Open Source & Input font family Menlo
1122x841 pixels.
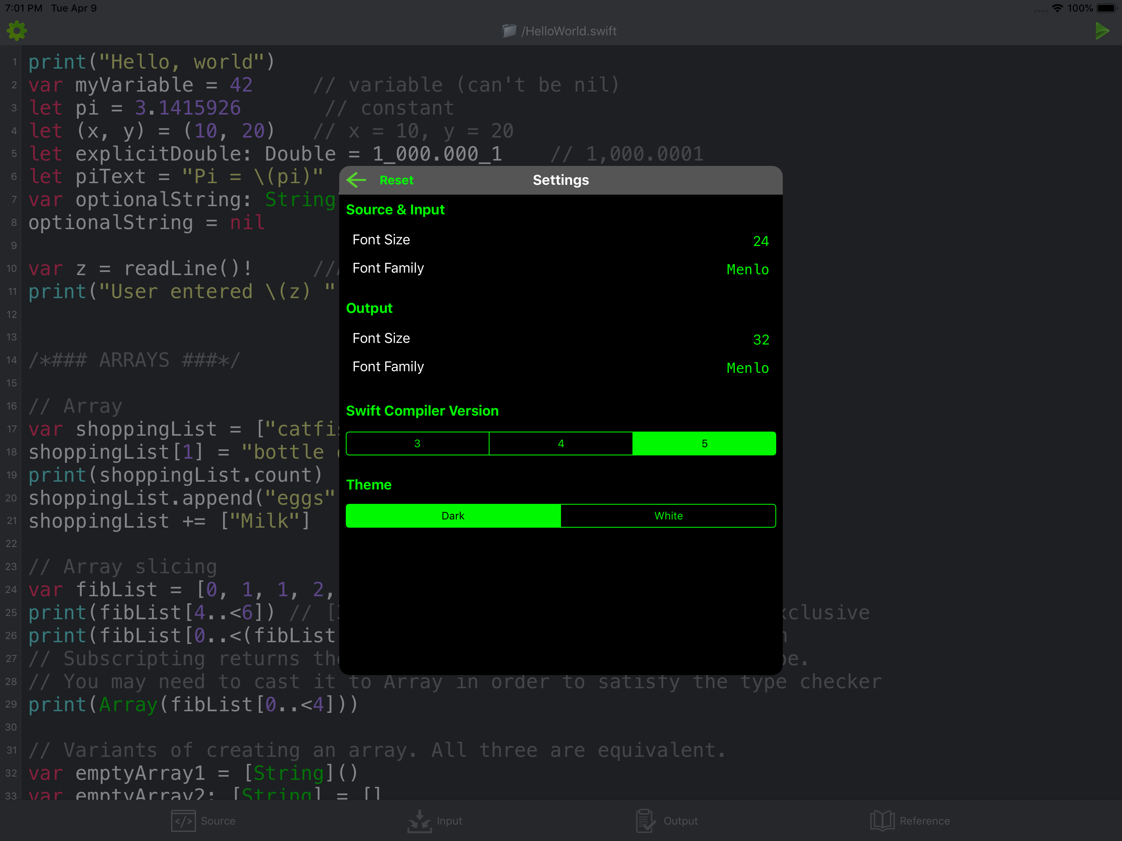(747, 269)
